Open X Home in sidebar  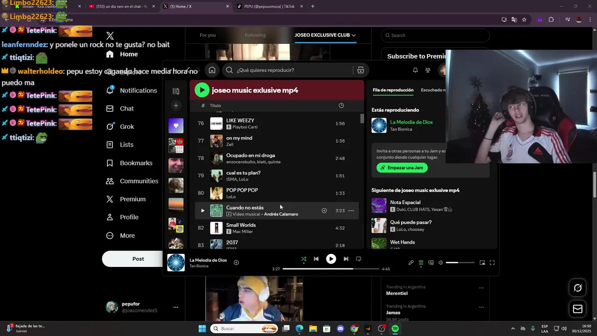click(122, 54)
